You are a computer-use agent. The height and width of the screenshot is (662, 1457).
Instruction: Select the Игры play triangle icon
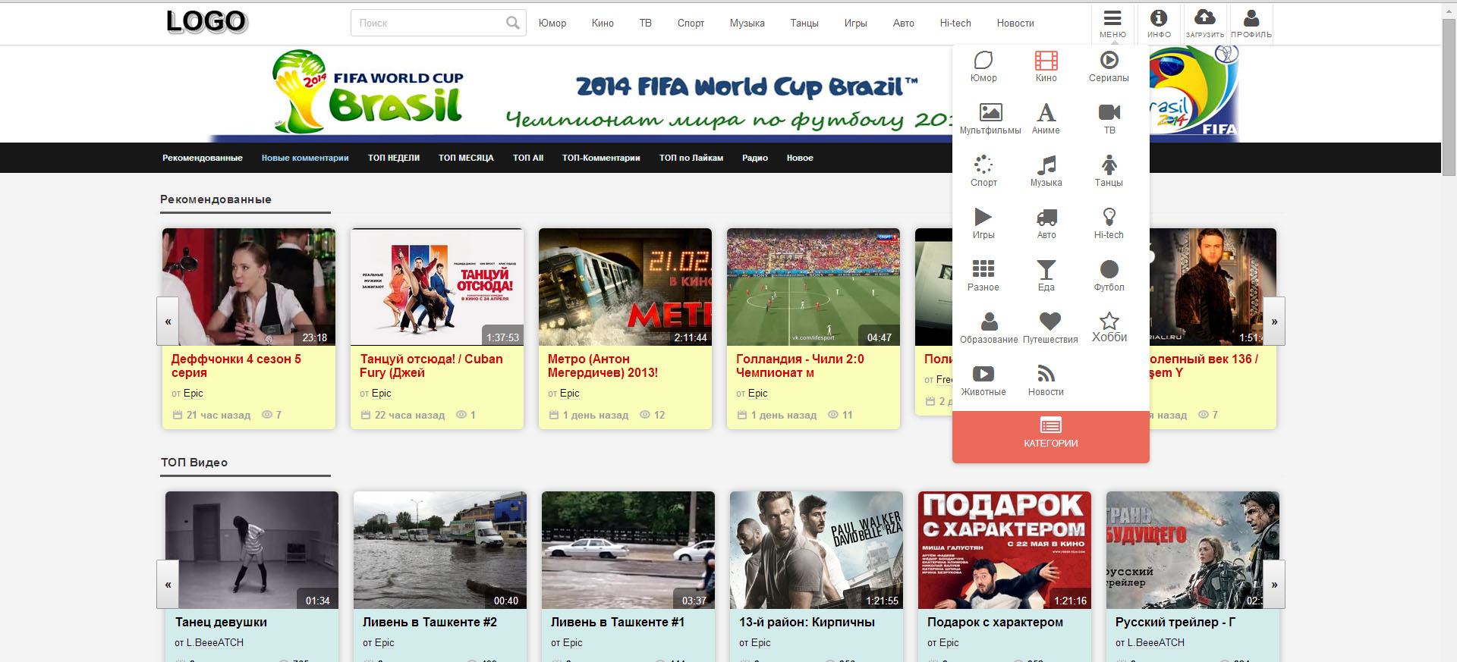coord(983,217)
